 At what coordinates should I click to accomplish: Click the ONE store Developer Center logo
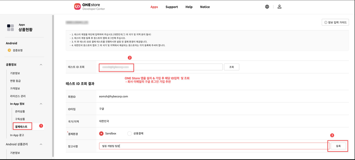pos(89,7)
